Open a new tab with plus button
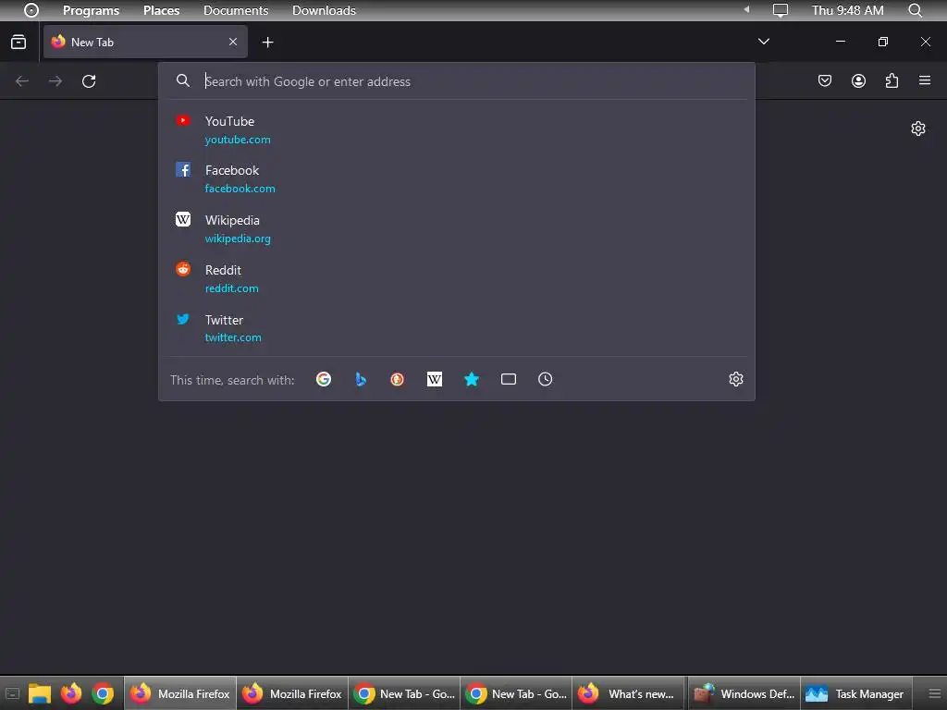Image resolution: width=947 pixels, height=710 pixels. (267, 42)
